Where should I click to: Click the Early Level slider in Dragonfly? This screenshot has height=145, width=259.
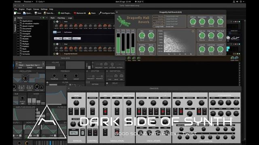123,43
